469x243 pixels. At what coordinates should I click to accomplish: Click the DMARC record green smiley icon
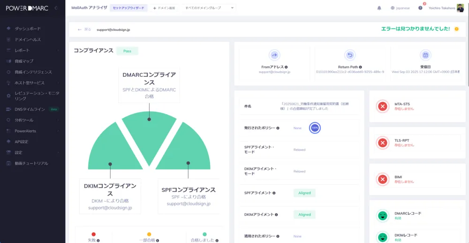click(x=383, y=215)
